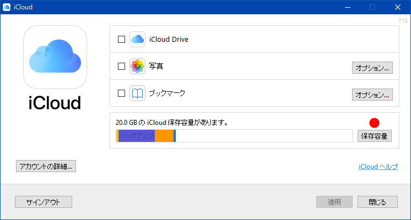Click the 適用 apply button
Screen dimensions: 411x220
[334, 202]
